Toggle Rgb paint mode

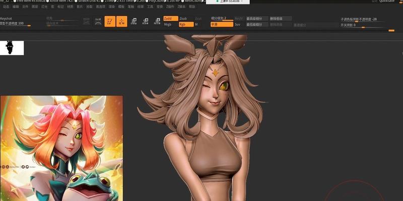pos(186,25)
